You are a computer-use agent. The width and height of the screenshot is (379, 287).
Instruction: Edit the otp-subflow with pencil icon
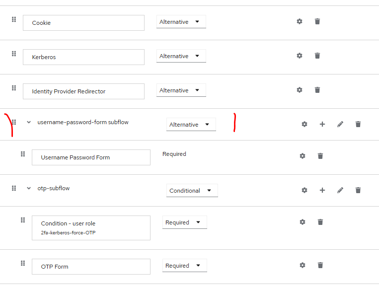point(340,190)
